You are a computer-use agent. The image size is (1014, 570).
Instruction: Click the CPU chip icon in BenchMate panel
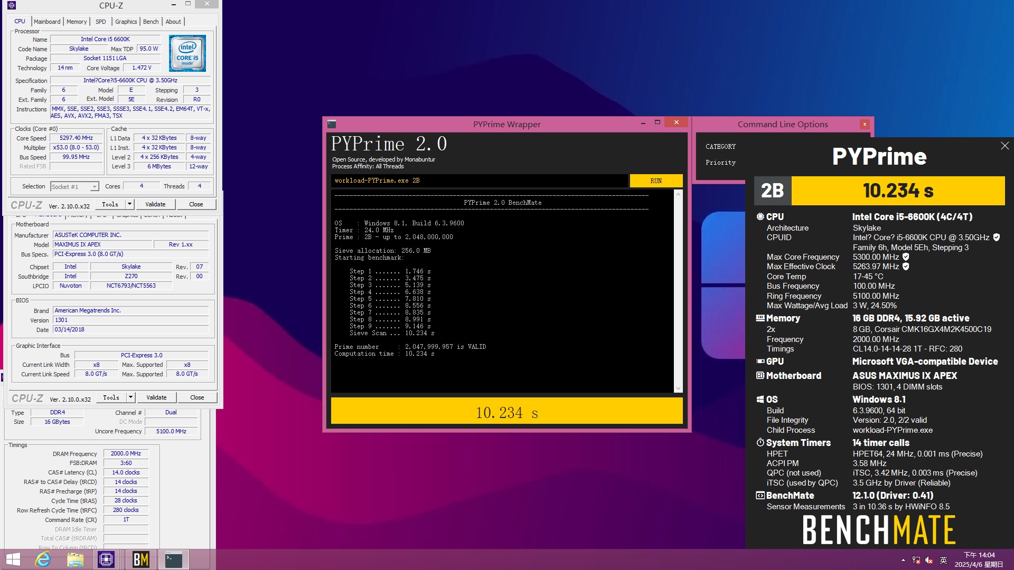tap(760, 217)
